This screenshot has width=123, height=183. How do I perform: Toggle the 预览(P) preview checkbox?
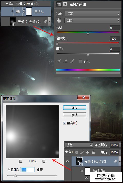point(64,123)
